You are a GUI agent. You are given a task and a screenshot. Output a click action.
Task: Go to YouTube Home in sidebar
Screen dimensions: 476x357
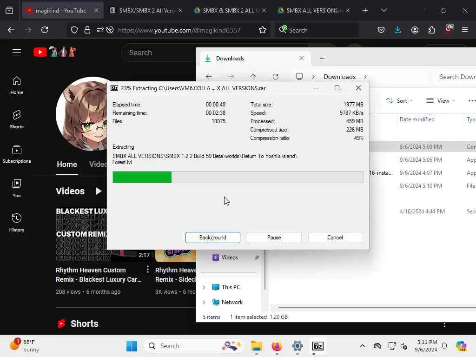click(17, 86)
